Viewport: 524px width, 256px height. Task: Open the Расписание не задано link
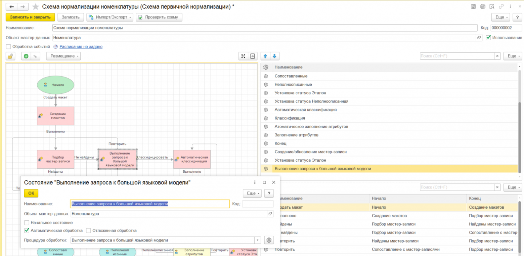[81, 47]
